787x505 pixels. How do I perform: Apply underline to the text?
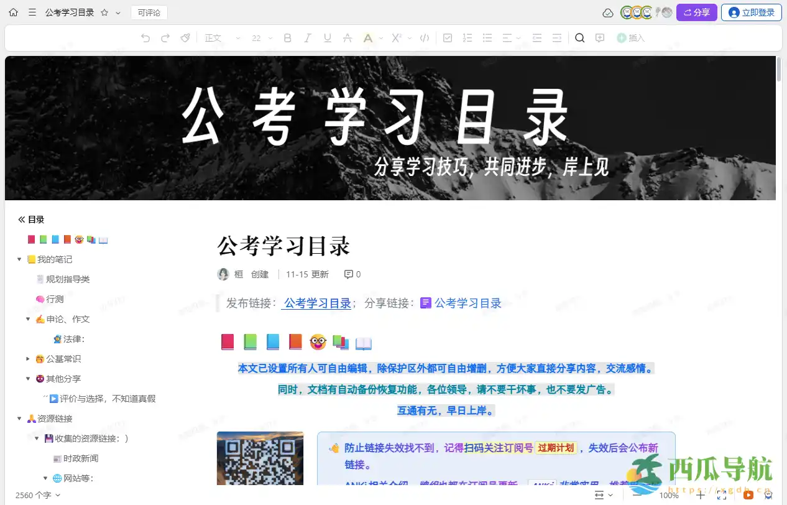[327, 38]
